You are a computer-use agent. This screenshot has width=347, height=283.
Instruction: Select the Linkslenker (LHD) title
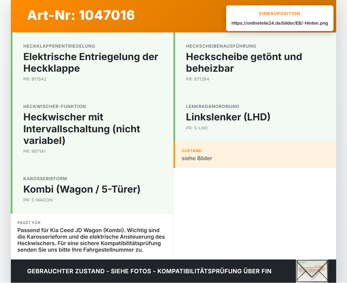[228, 117]
